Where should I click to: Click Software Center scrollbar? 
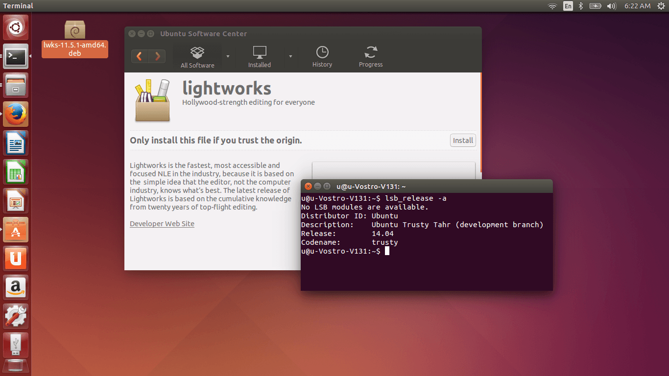[480, 122]
